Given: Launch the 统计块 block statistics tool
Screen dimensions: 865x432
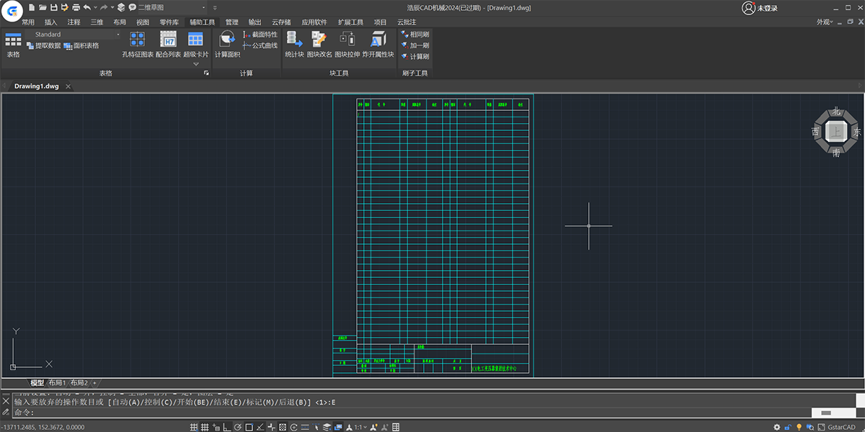Looking at the screenshot, I should point(294,40).
